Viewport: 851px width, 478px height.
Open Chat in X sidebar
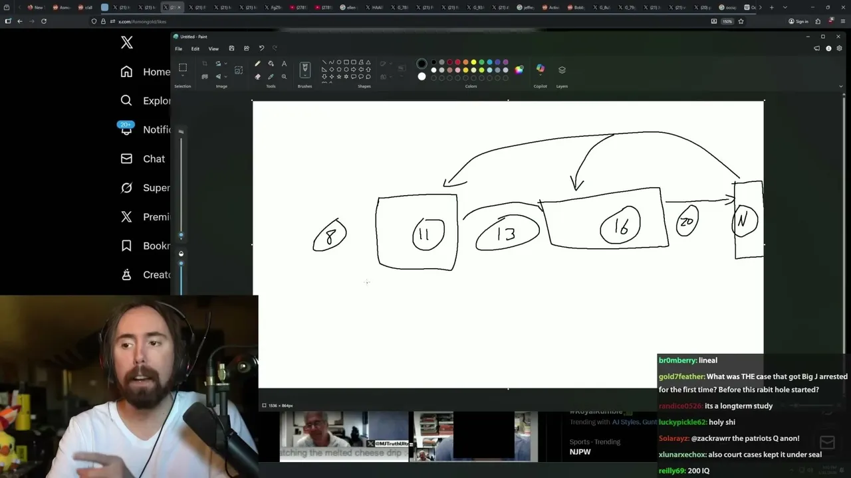pos(142,159)
